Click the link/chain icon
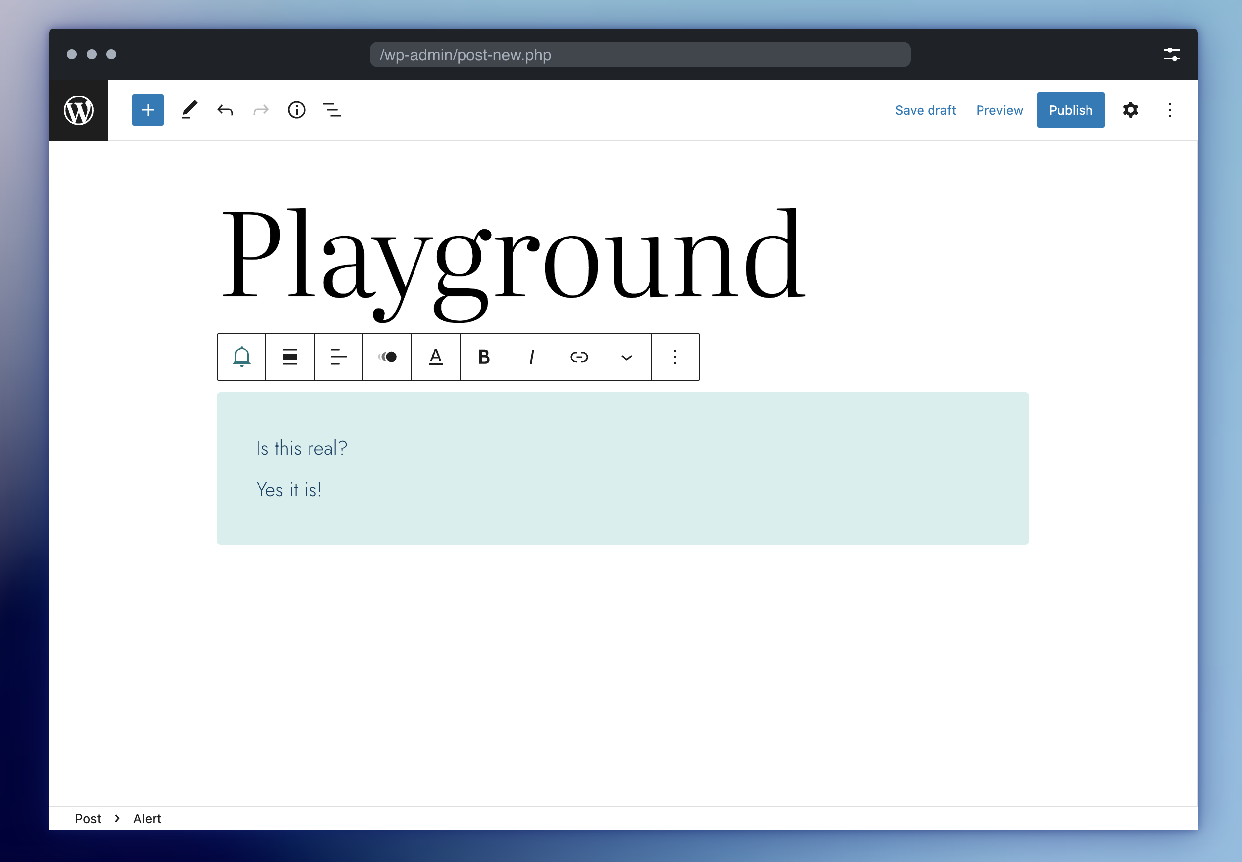 (578, 356)
